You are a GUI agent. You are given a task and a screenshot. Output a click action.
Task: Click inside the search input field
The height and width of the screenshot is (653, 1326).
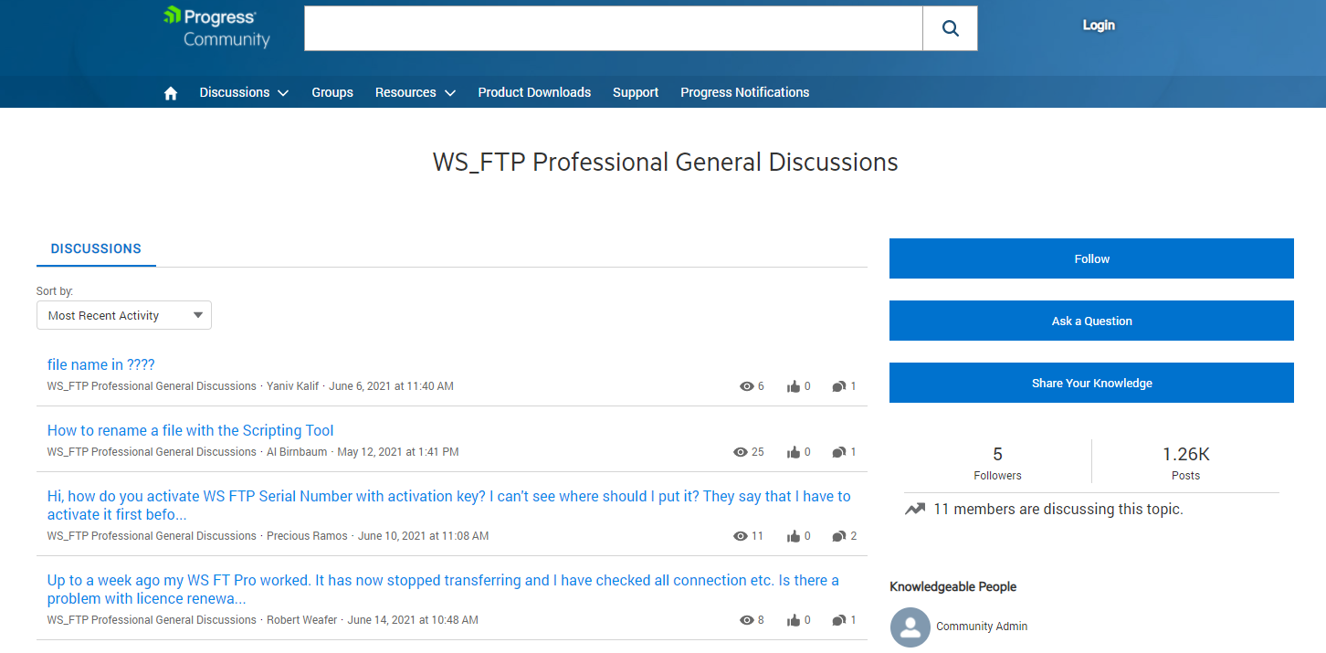tap(612, 27)
